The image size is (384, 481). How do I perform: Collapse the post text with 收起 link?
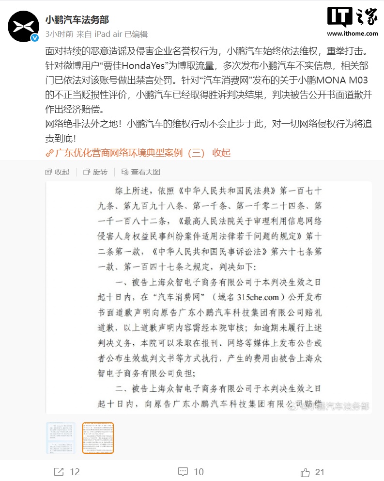click(x=221, y=152)
